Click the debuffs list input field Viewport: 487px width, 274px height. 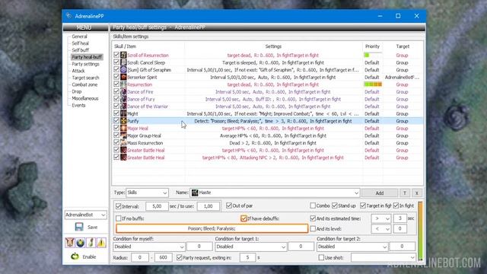[212, 228]
